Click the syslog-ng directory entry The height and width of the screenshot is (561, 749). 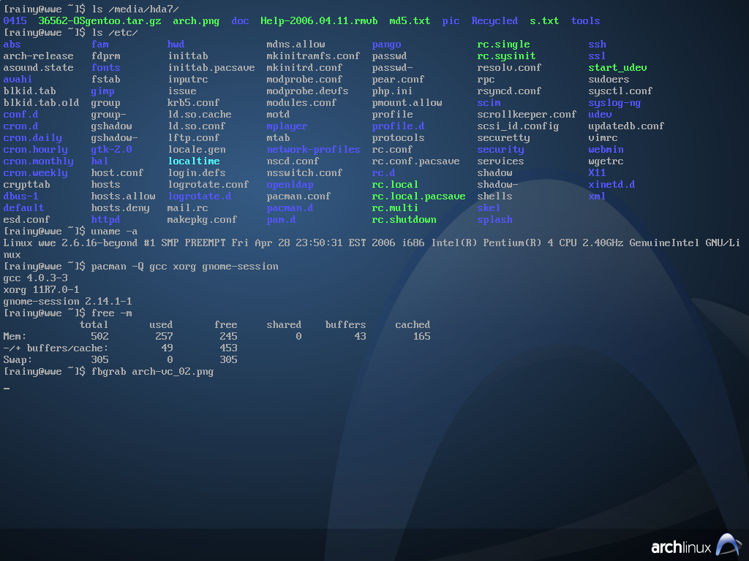[x=614, y=103]
